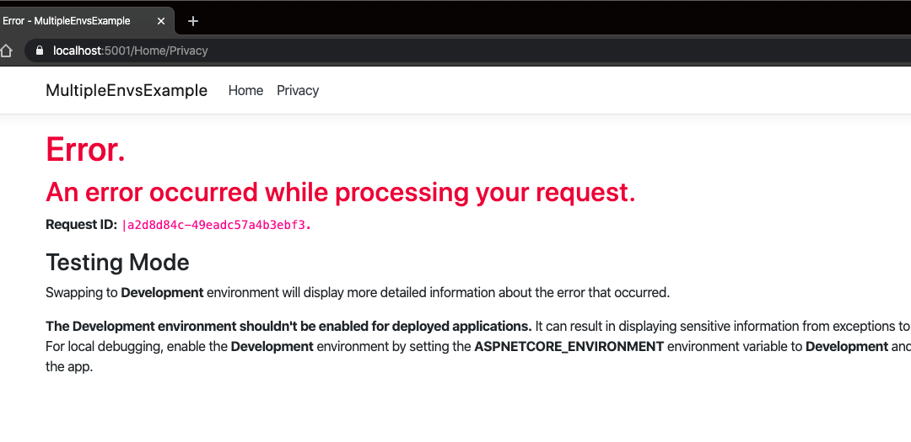This screenshot has height=442, width=911.
Task: Go to the Home nav link
Action: 245,91
